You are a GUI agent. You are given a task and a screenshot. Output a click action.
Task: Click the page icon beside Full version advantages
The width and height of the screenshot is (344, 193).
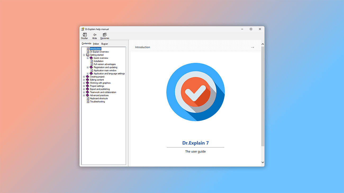click(x=92, y=64)
